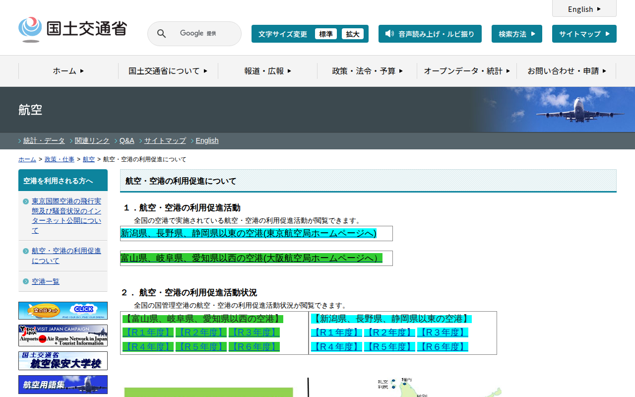Click heading ２．航空・空港の利用促進活動状況
The image size is (635, 397).
[x=190, y=292]
